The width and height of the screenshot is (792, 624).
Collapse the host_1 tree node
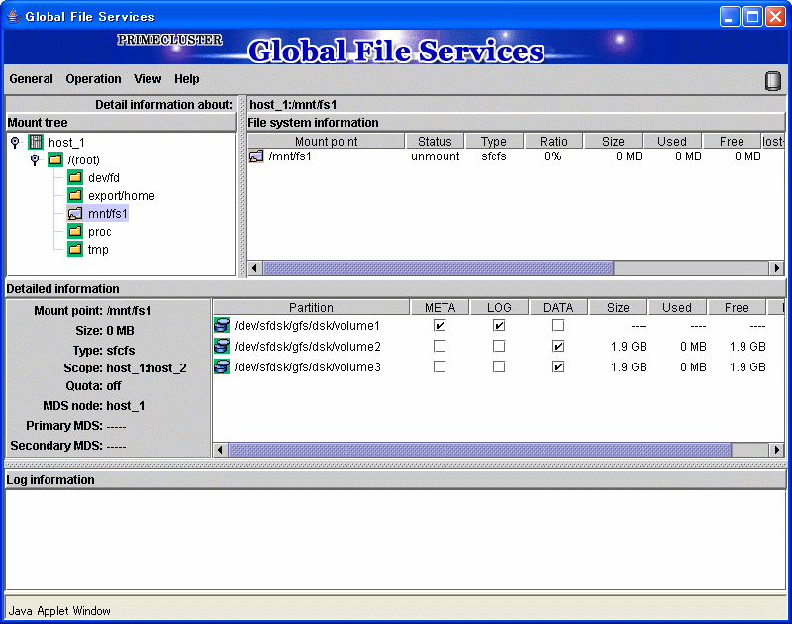15,142
